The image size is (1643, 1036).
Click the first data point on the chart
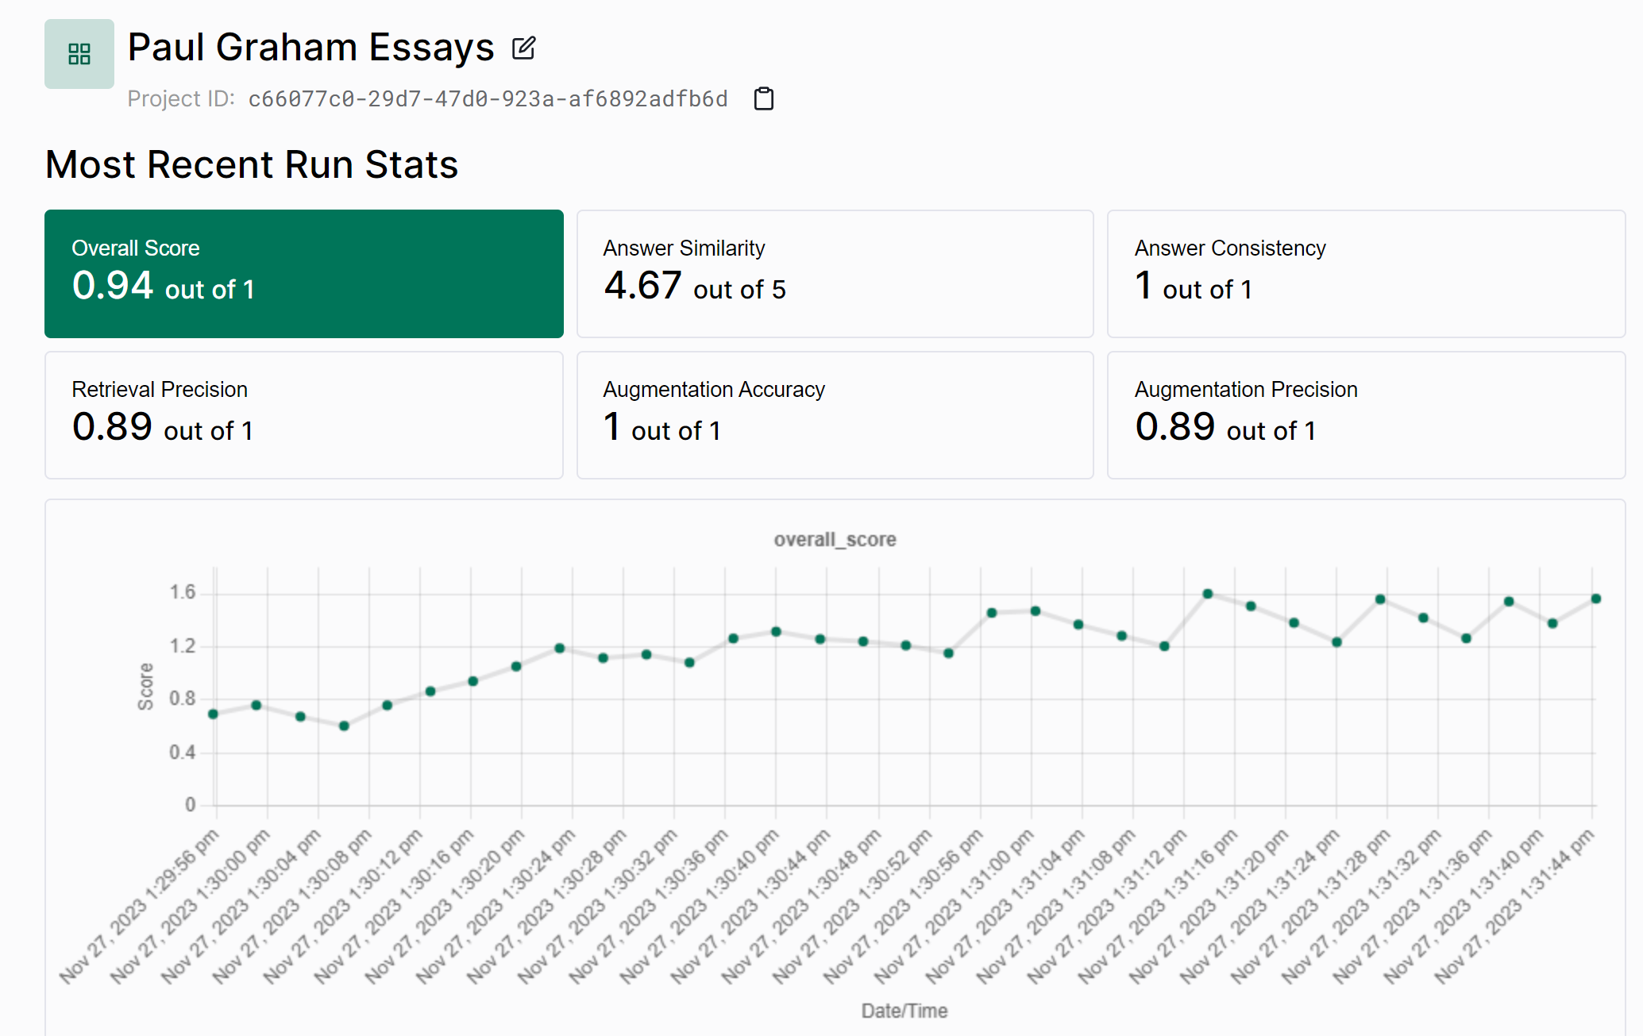(x=213, y=714)
